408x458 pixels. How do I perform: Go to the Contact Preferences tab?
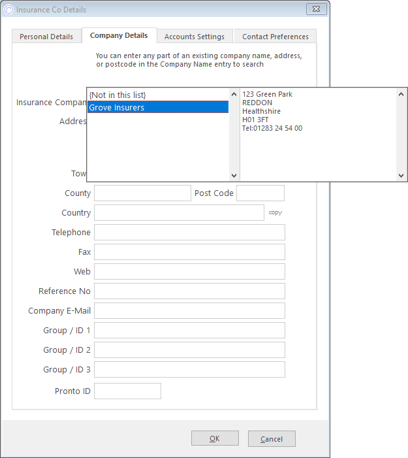275,37
